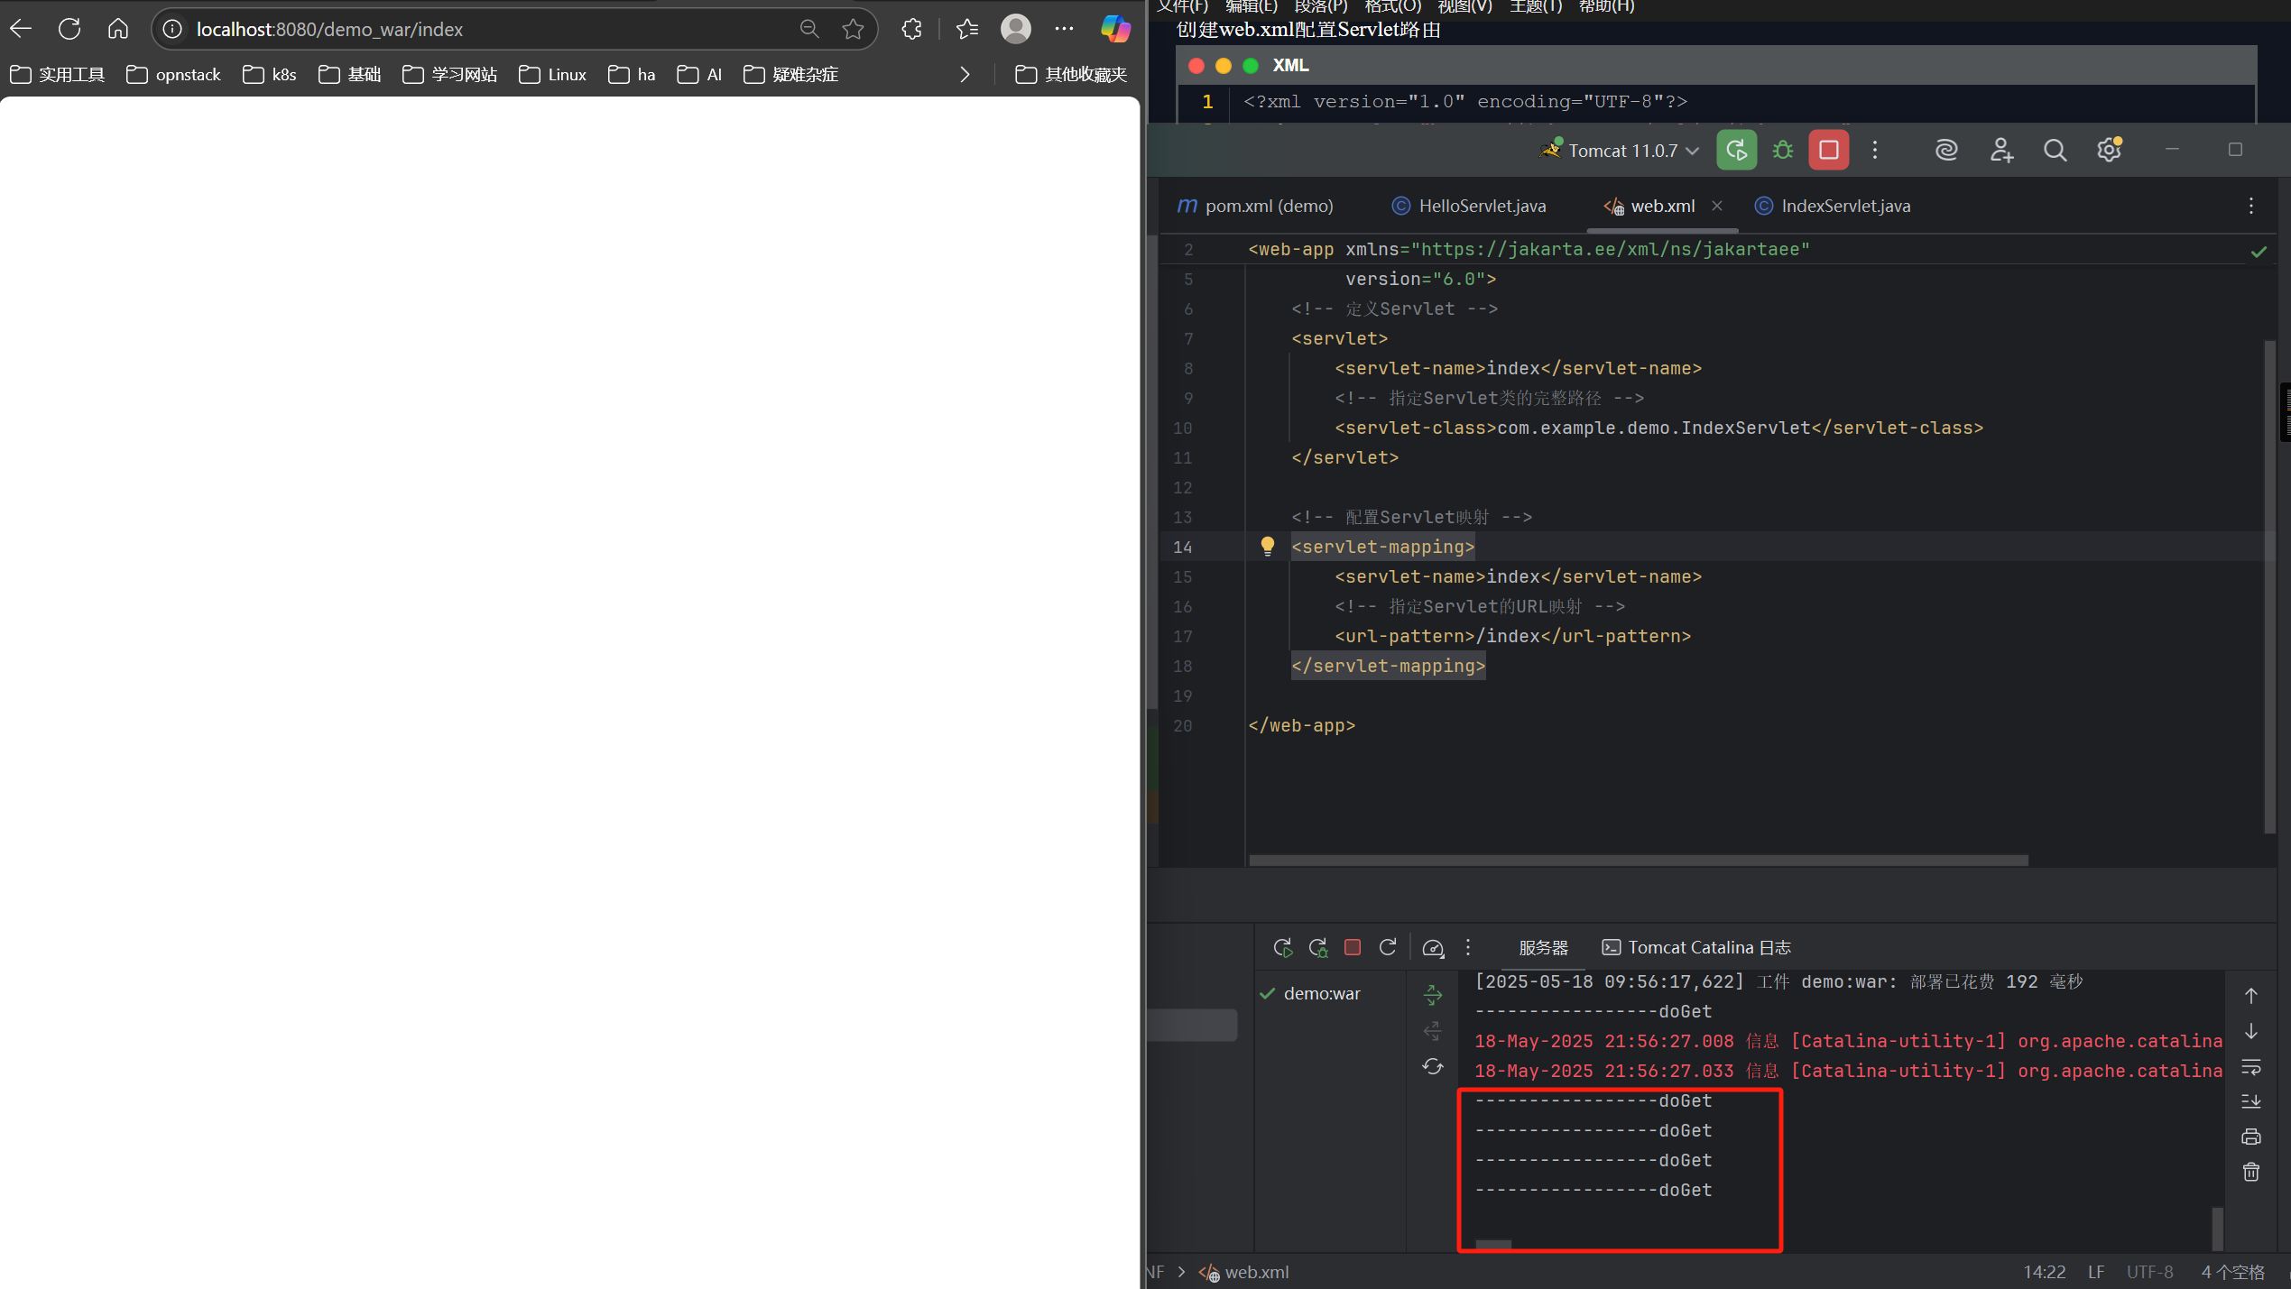The image size is (2291, 1289).
Task: Open more options in services toolbar
Action: (1468, 947)
